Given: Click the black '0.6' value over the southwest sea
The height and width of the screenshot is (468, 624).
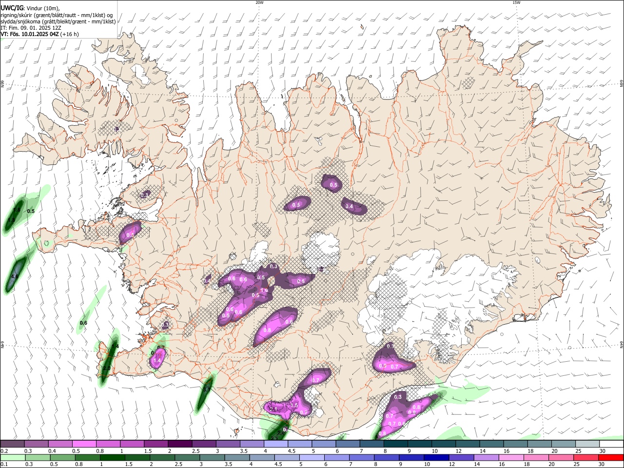Looking at the screenshot, I should [x=83, y=323].
